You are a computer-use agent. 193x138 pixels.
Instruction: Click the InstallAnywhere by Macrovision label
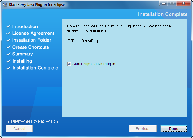click(x=32, y=121)
